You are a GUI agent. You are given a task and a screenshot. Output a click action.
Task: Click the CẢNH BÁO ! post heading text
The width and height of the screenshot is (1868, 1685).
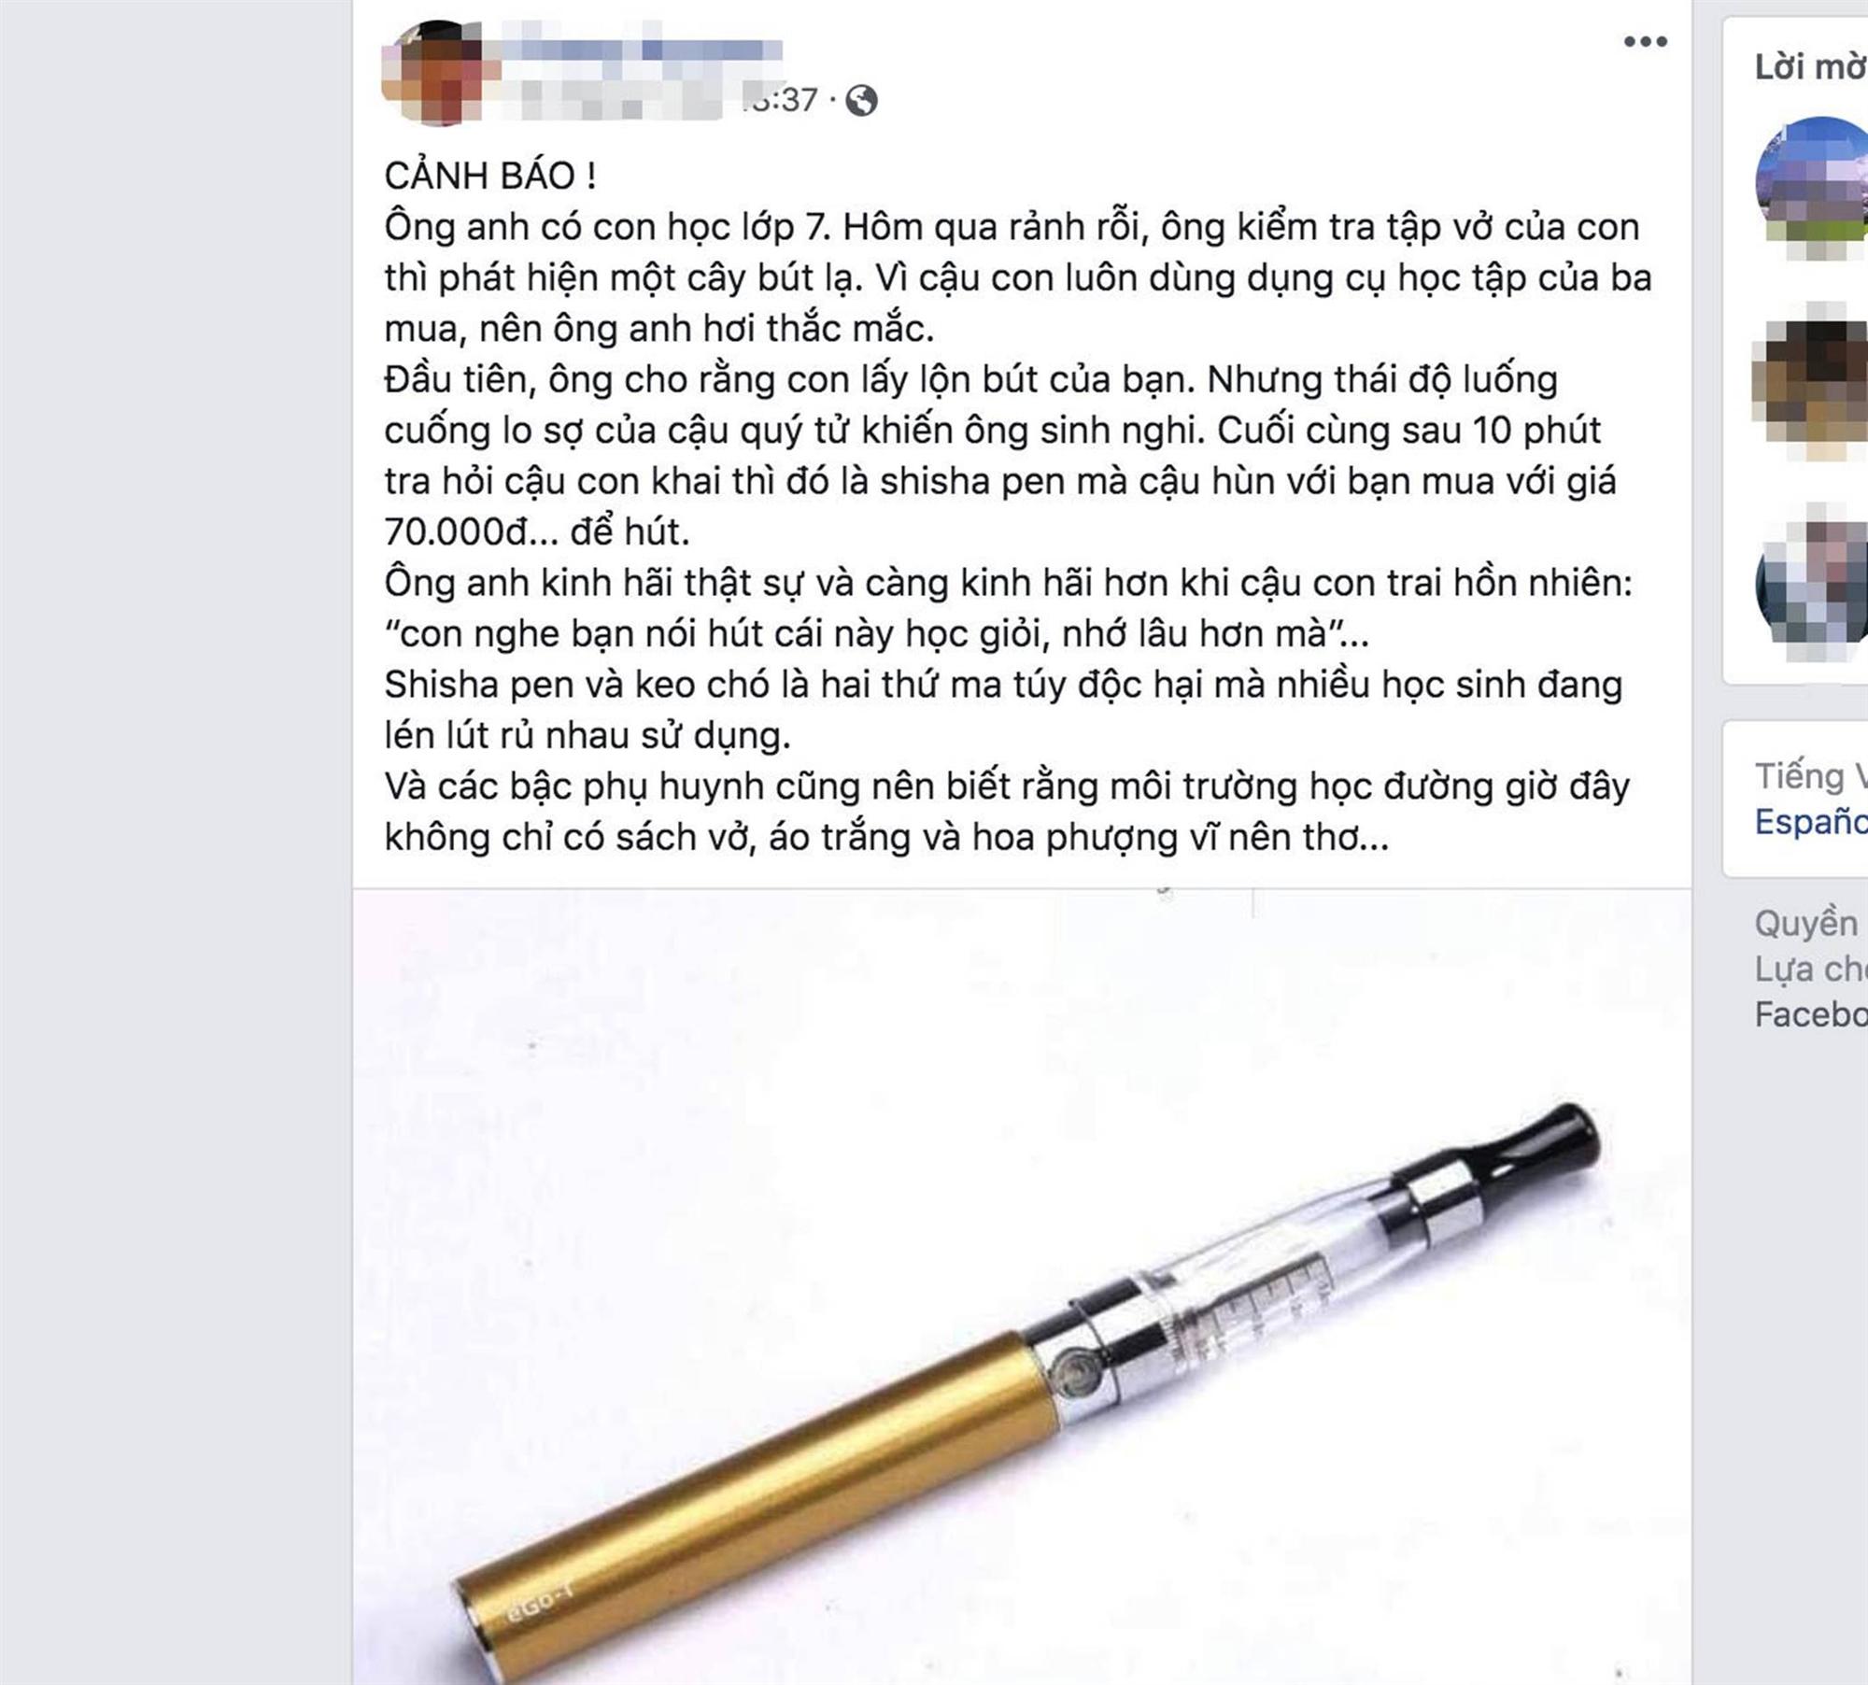490,176
